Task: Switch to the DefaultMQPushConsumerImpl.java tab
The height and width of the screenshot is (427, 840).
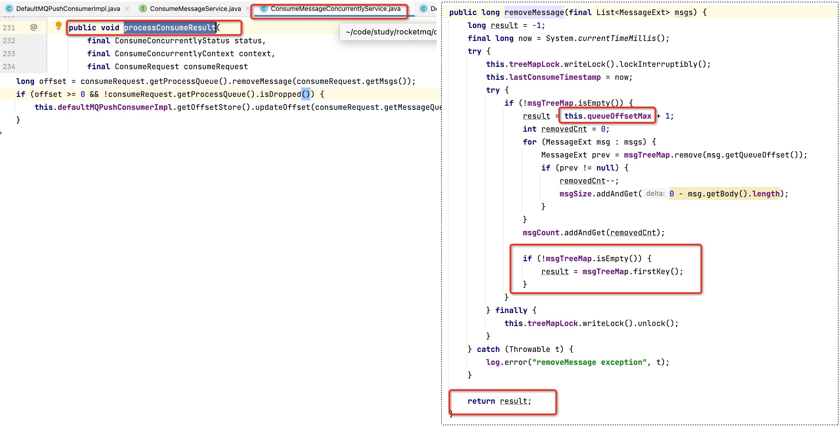Action: pyautogui.click(x=68, y=9)
